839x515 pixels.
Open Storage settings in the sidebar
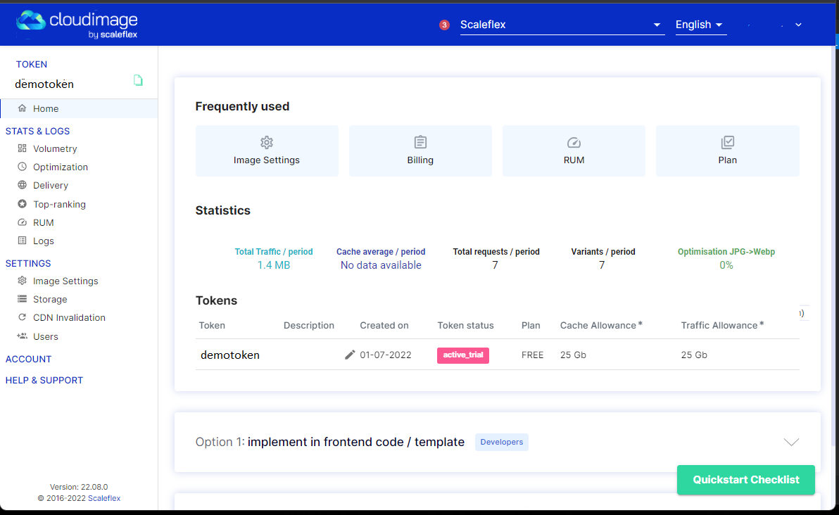click(x=50, y=299)
